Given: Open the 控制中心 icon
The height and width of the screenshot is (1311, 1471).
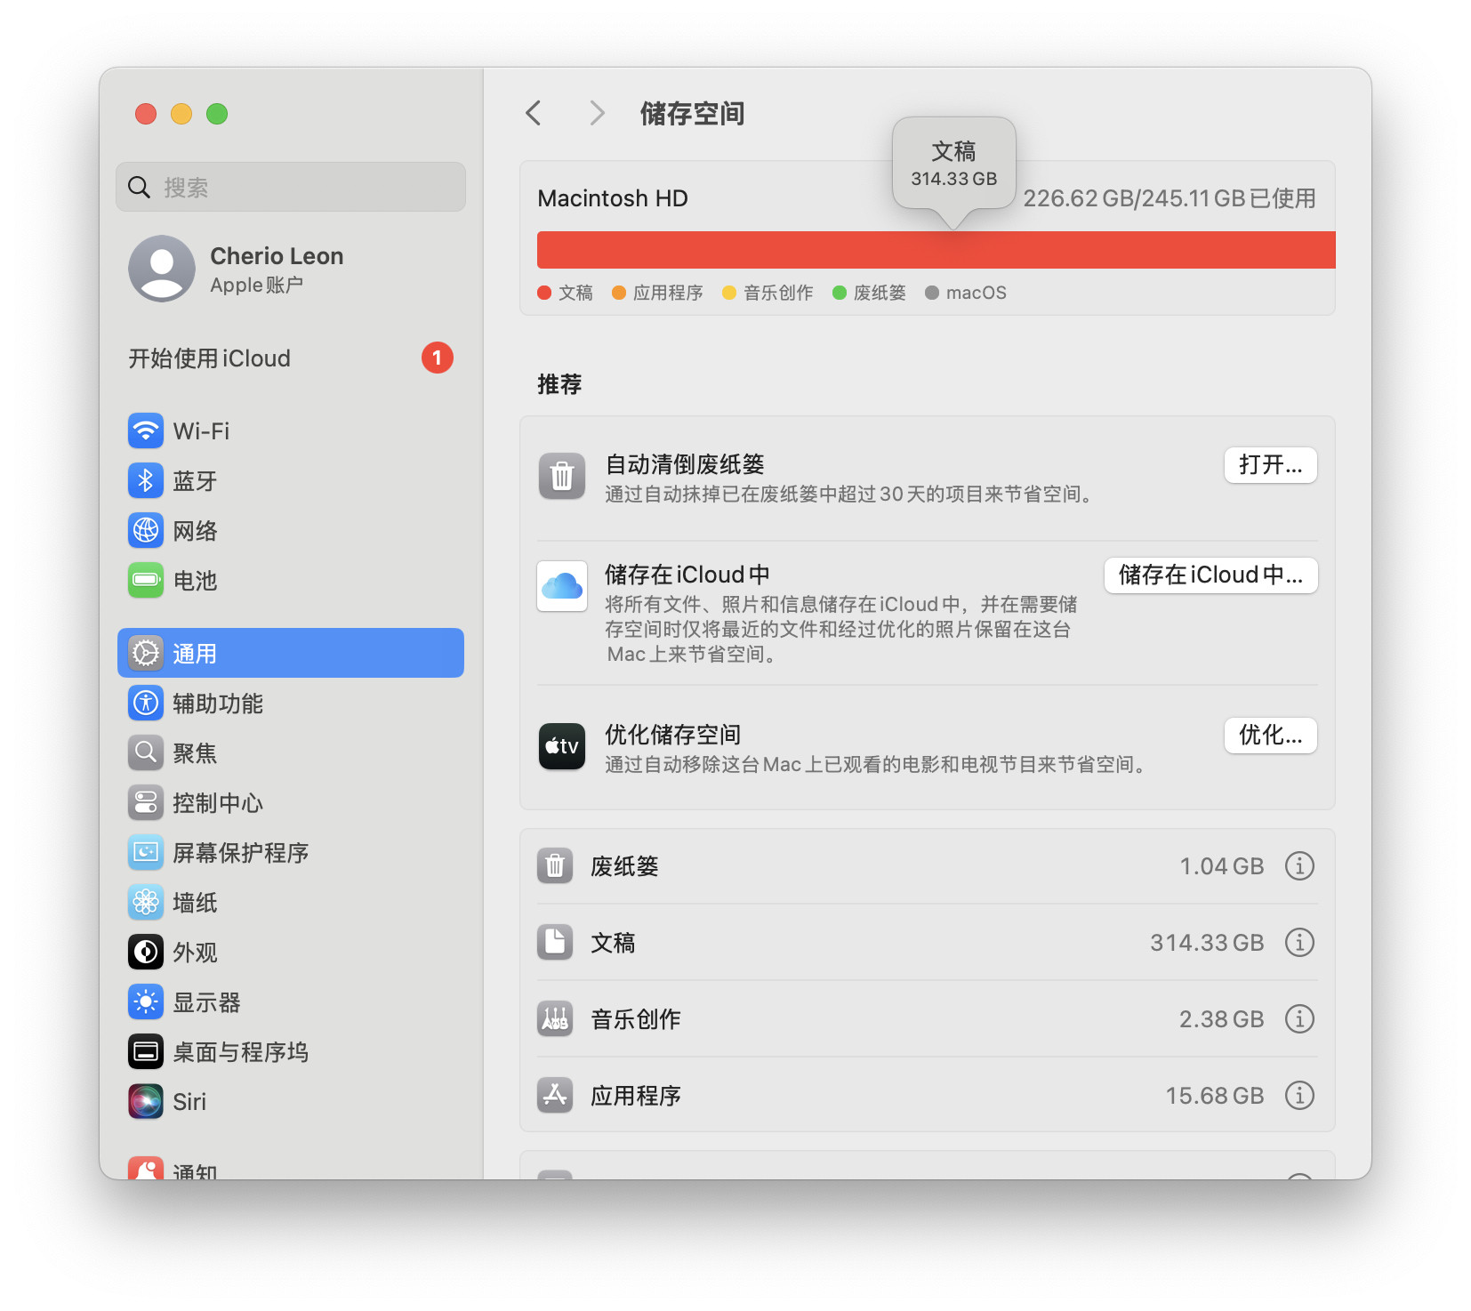Looking at the screenshot, I should (146, 803).
